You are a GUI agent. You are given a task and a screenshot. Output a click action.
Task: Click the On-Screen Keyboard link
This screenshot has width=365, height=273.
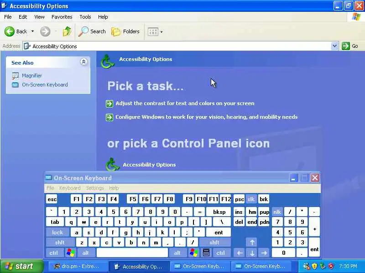(x=45, y=85)
